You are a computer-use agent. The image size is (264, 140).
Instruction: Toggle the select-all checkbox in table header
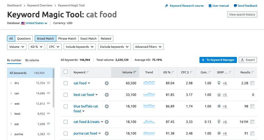[66, 72]
